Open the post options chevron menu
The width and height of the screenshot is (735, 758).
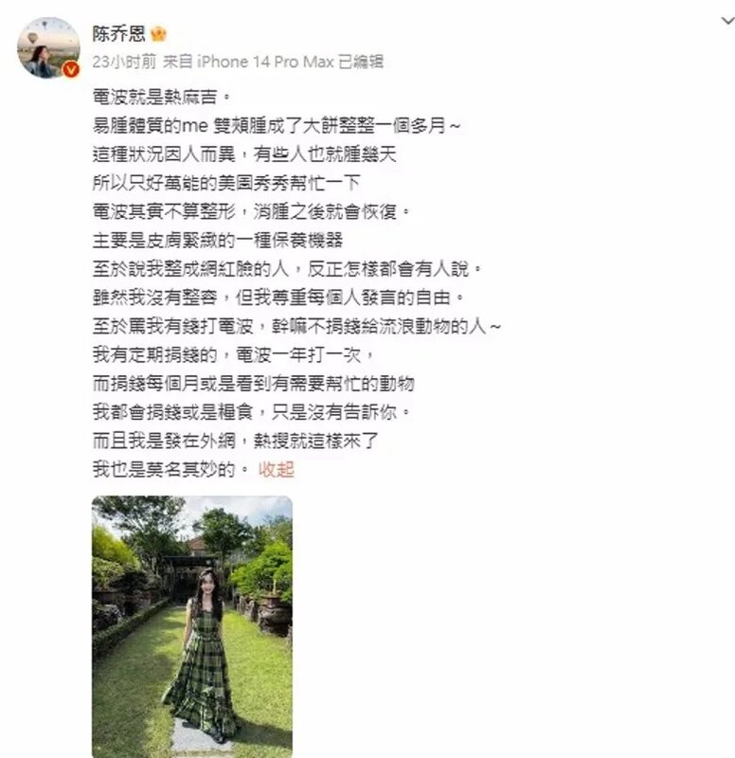(726, 21)
